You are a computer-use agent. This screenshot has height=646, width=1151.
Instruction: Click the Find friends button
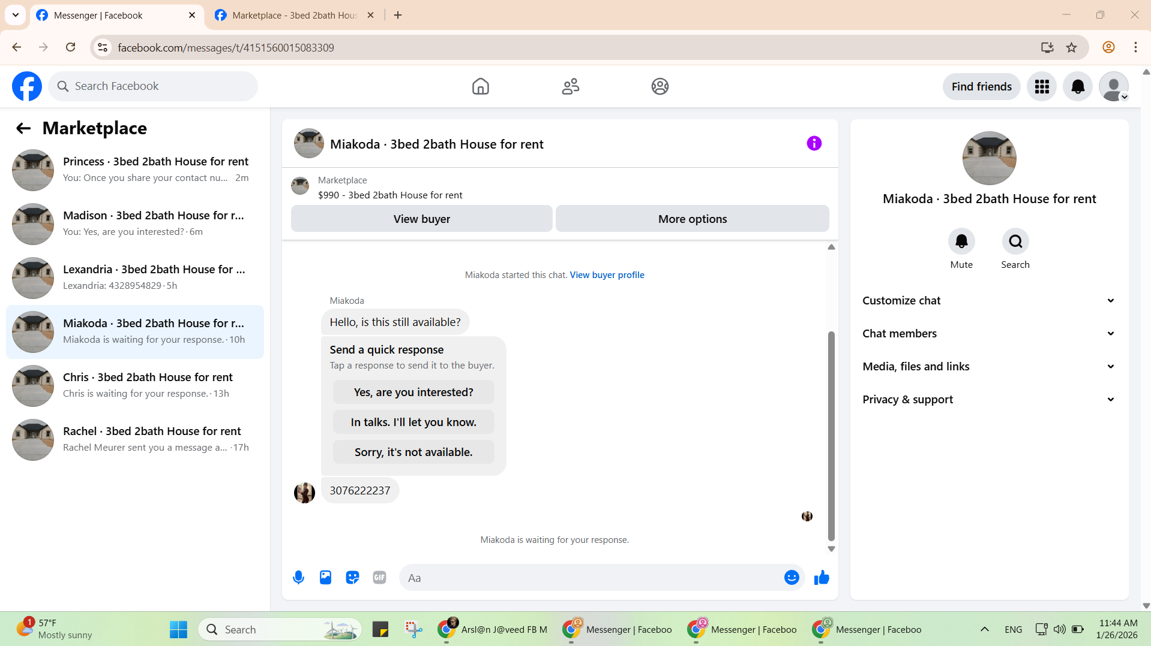click(x=981, y=86)
